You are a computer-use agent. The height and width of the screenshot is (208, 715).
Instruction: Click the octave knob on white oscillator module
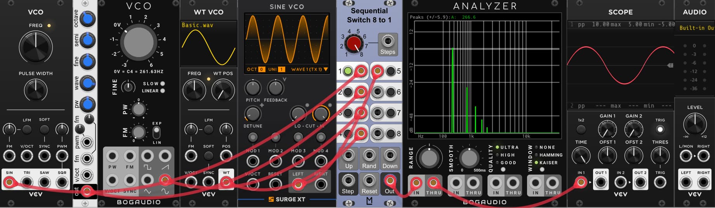click(89, 19)
